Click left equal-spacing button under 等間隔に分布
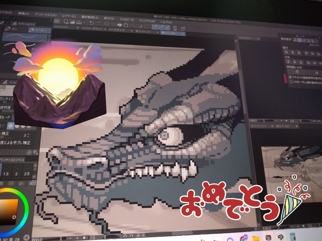This screenshot has width=322, height=241. pyautogui.click(x=297, y=72)
